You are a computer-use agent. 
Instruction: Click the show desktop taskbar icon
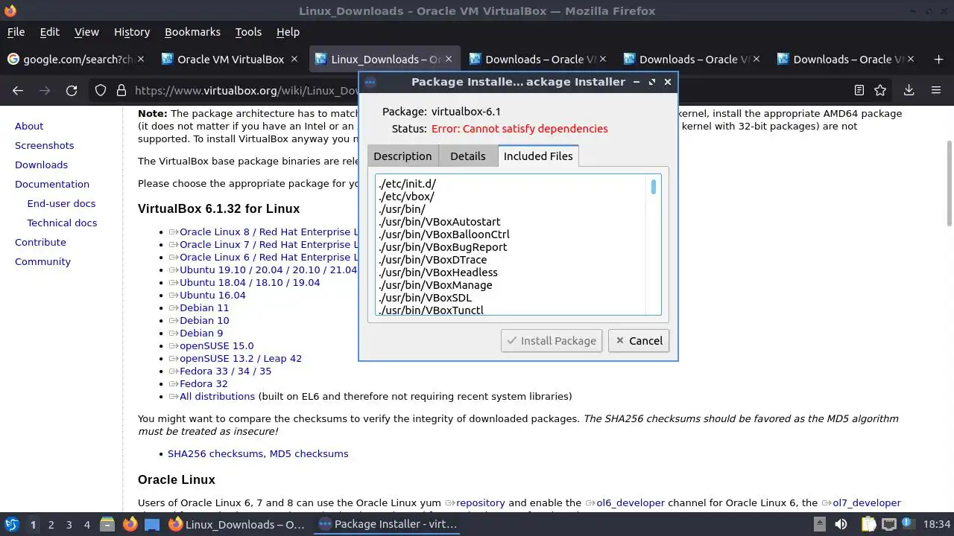click(152, 524)
